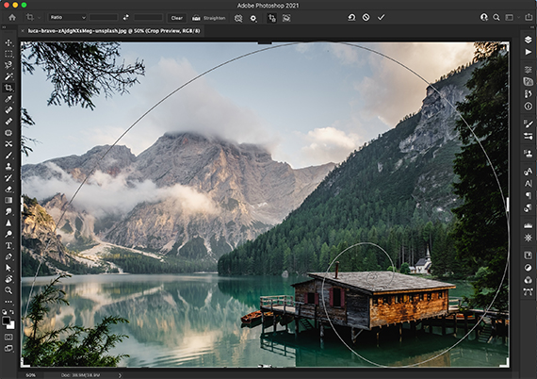Select the Clone Stamp tool
This screenshot has width=537, height=379.
pyautogui.click(x=8, y=167)
